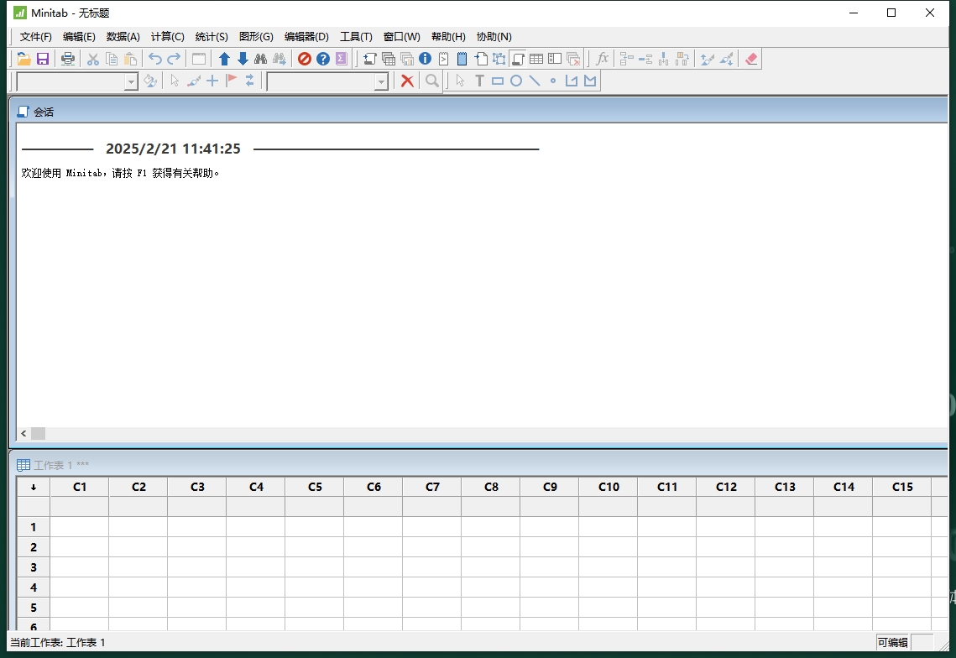Select the Line drawing tool

[535, 81]
